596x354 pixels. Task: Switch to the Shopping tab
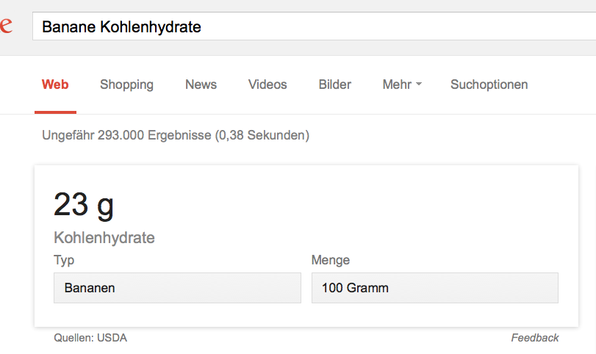click(x=126, y=84)
